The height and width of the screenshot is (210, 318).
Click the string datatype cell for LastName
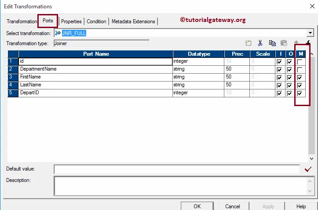tap(198, 85)
